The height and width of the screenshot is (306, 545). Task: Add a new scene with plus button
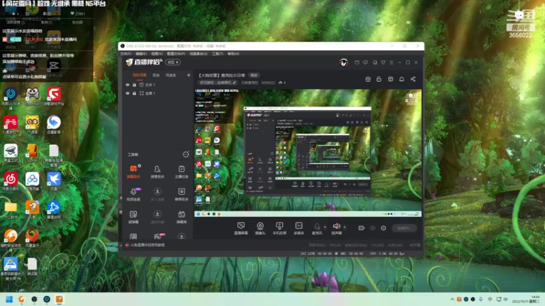tap(189, 75)
